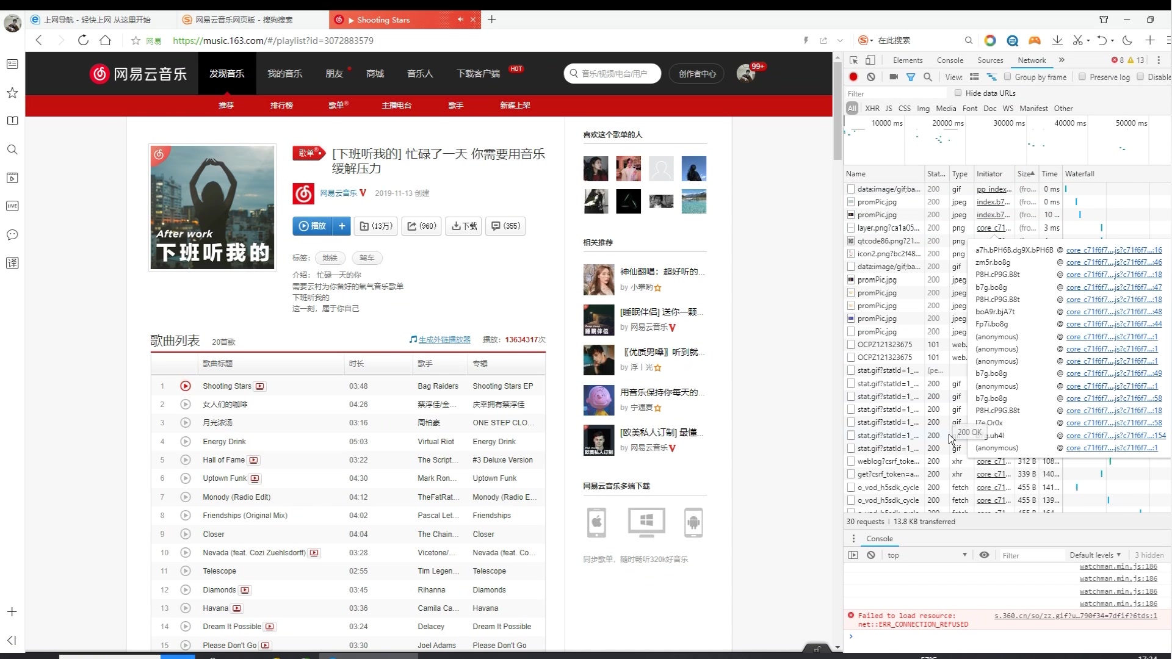The height and width of the screenshot is (659, 1172).
Task: Check the Hide data URLs checkbox
Action: click(x=958, y=93)
